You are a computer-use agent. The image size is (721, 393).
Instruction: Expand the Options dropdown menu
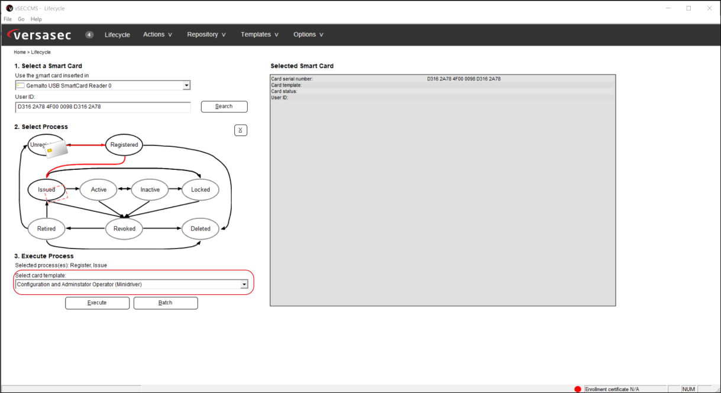(x=309, y=34)
